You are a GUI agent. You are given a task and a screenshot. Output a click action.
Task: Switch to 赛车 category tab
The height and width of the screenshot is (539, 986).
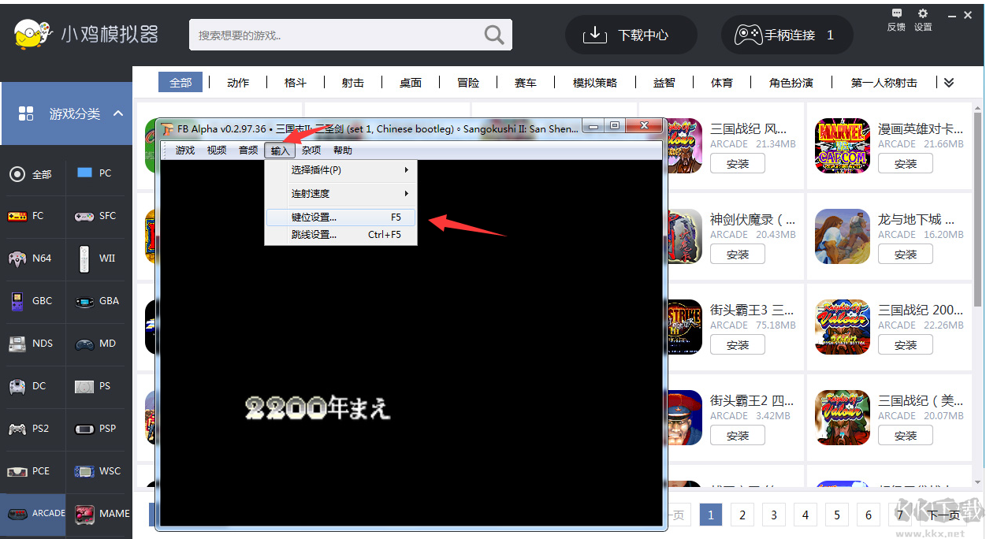click(x=526, y=82)
